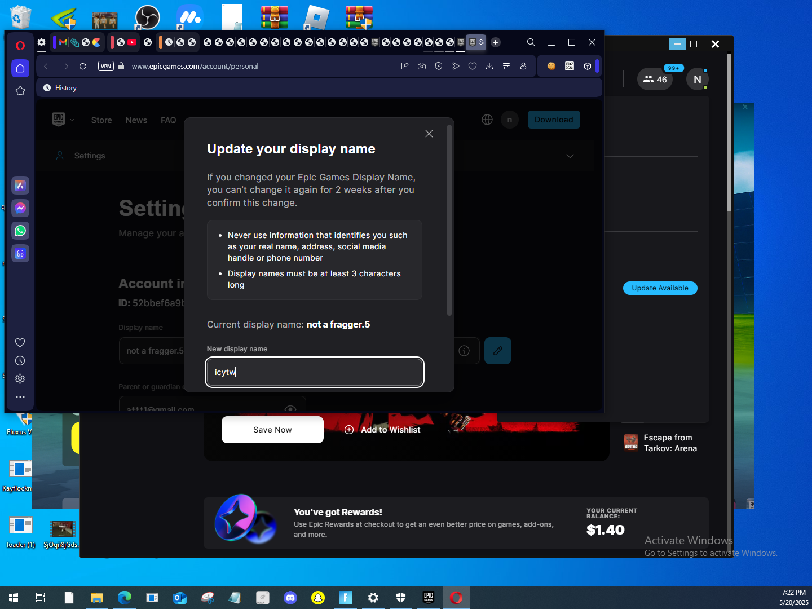
Task: Open Task View on the taskbar
Action: (41, 598)
